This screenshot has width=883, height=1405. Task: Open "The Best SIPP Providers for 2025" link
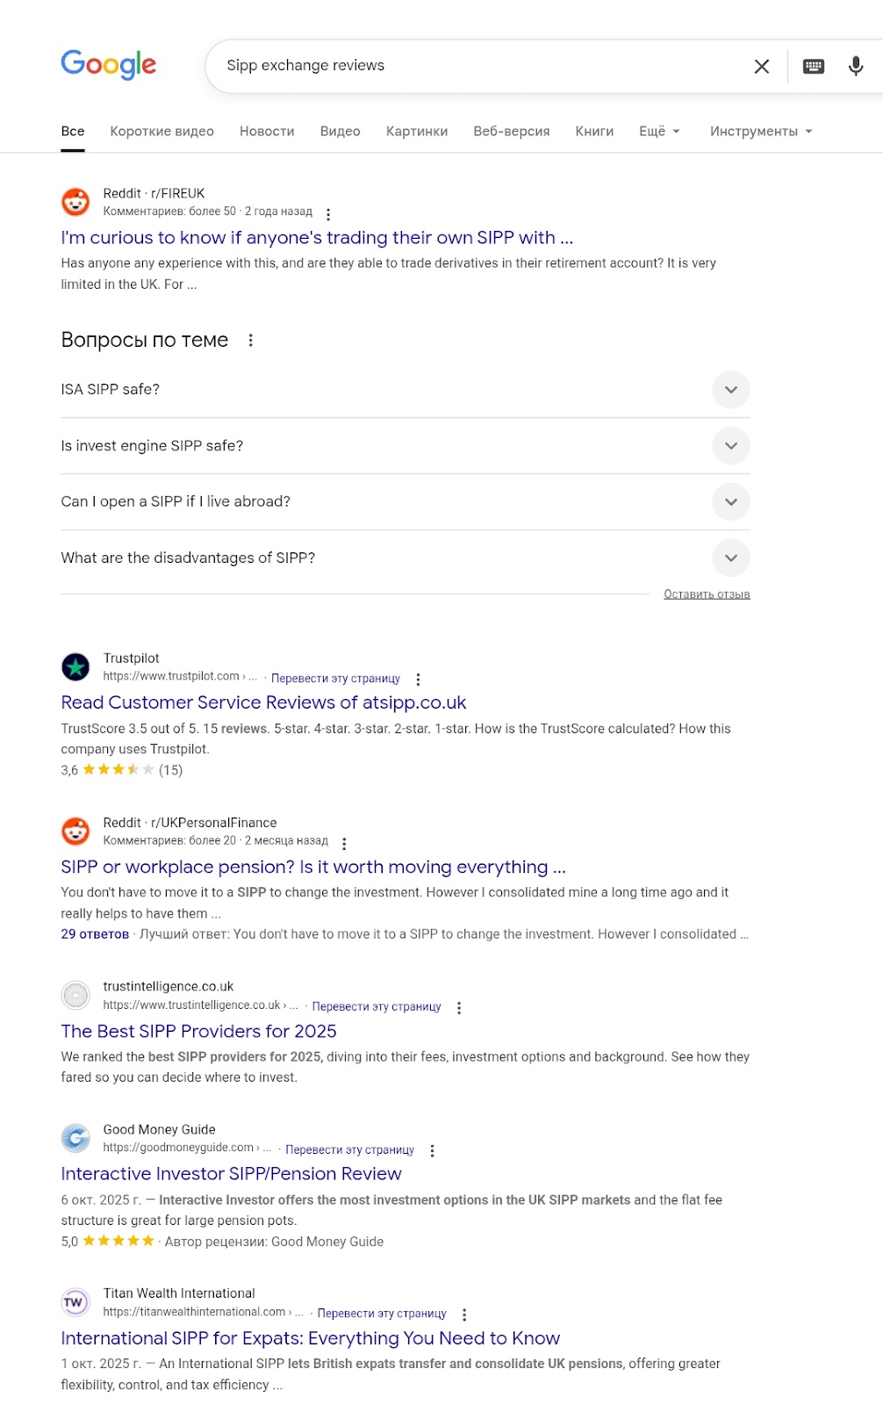point(198,1031)
